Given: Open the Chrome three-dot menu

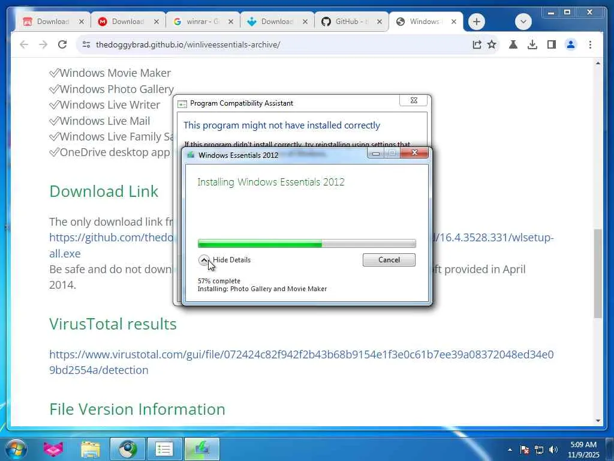Looking at the screenshot, I should pos(590,44).
